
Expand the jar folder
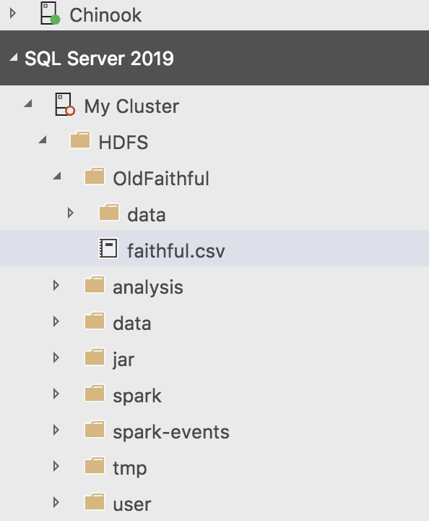click(x=56, y=358)
